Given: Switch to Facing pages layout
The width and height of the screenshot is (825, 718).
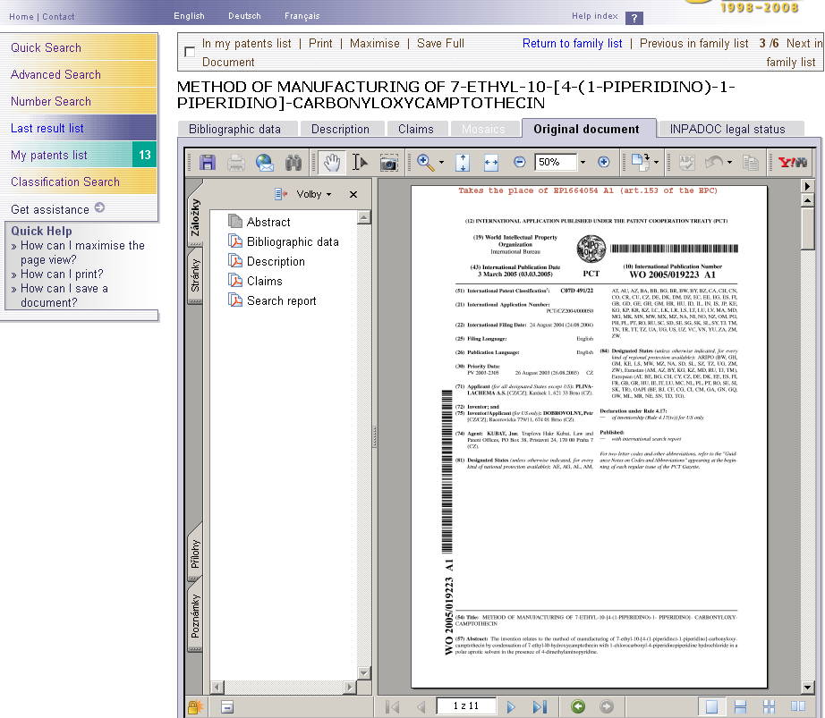Looking at the screenshot, I should [798, 707].
